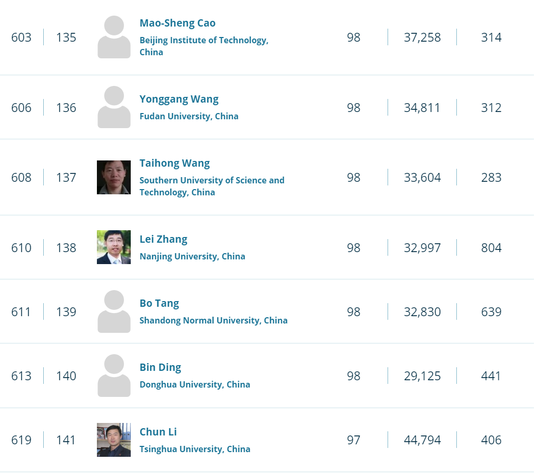Click Bo Tang's placeholder avatar icon
The width and height of the screenshot is (535, 474).
pos(114,311)
